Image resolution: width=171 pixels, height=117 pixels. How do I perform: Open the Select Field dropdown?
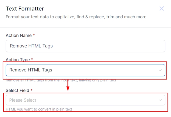[x=85, y=100]
